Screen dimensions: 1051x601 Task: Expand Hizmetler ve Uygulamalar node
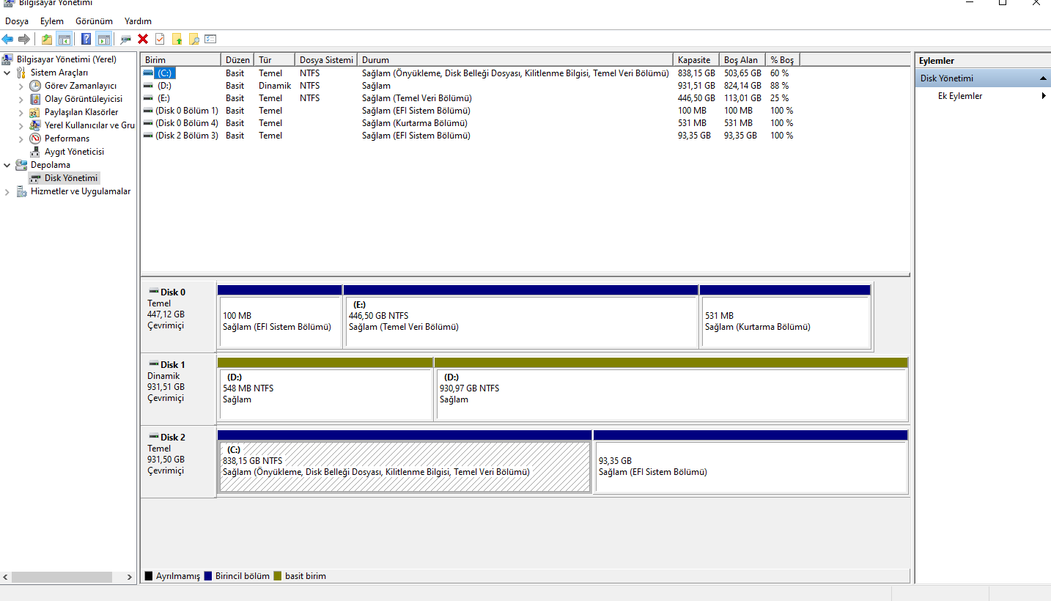[7, 191]
